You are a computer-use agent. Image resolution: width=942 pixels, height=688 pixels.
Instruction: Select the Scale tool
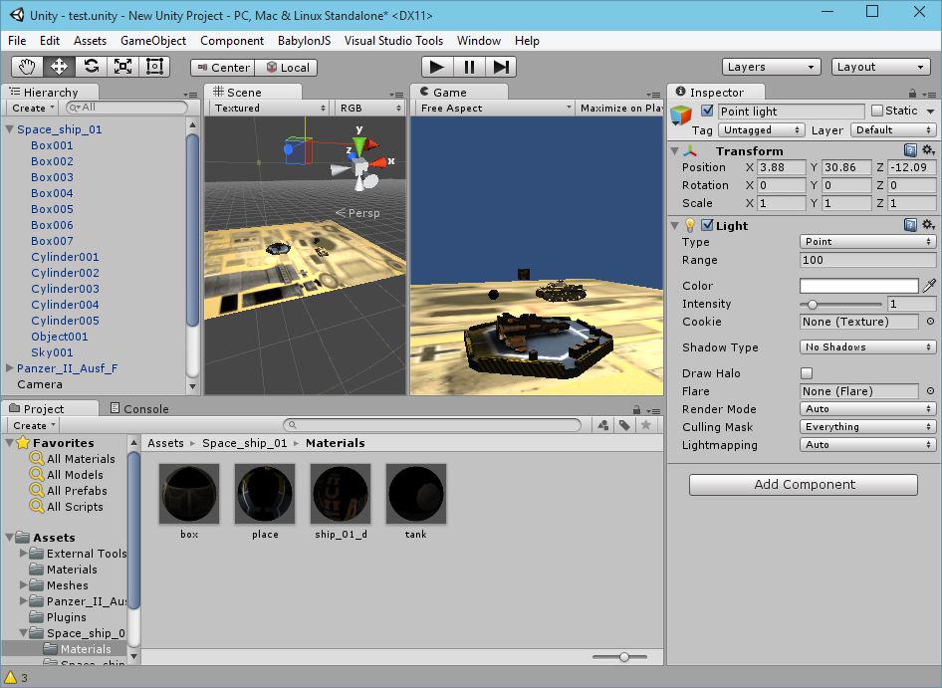[123, 67]
